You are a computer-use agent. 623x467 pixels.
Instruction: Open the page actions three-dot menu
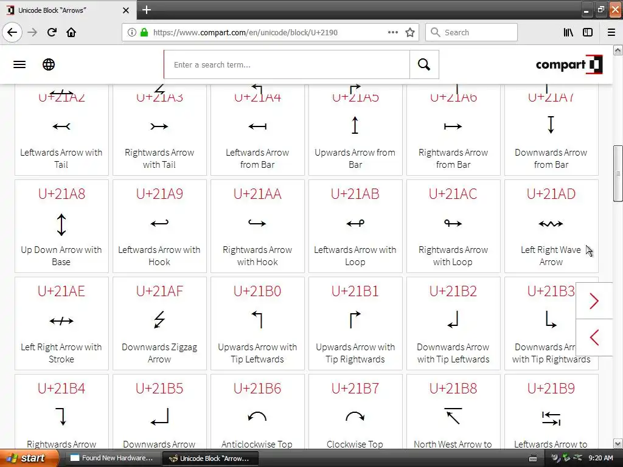(392, 33)
